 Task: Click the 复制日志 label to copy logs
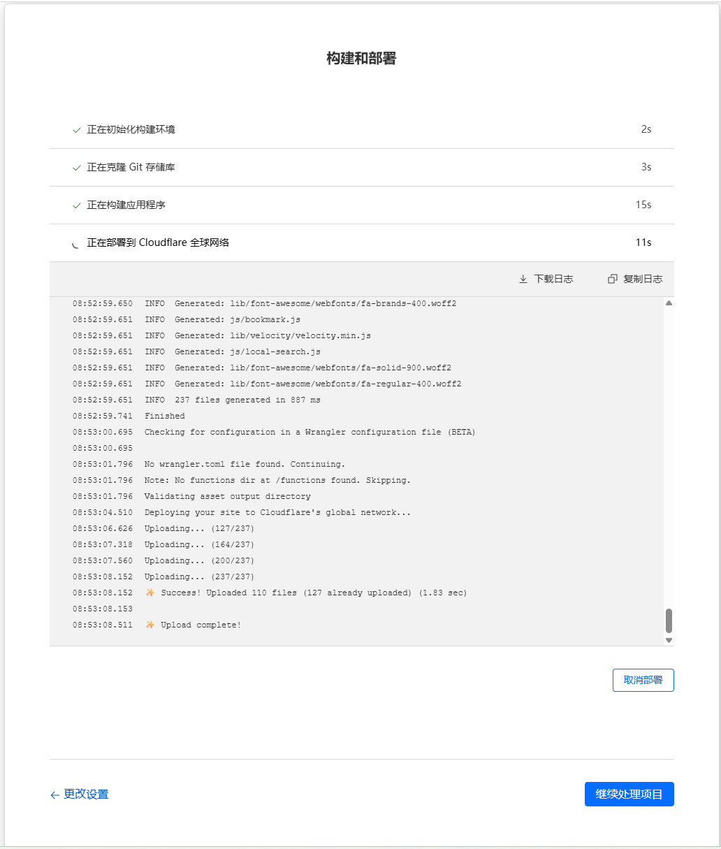coord(641,278)
